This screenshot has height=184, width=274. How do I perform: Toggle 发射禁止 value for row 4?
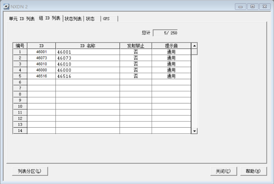point(136,70)
